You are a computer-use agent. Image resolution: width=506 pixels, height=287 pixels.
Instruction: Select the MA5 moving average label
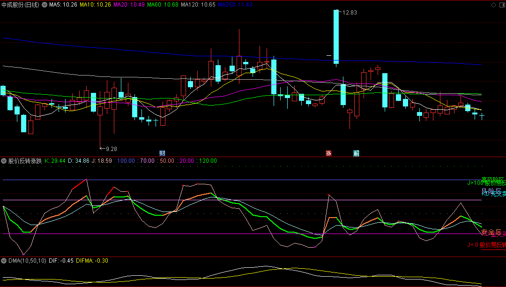click(x=63, y=5)
